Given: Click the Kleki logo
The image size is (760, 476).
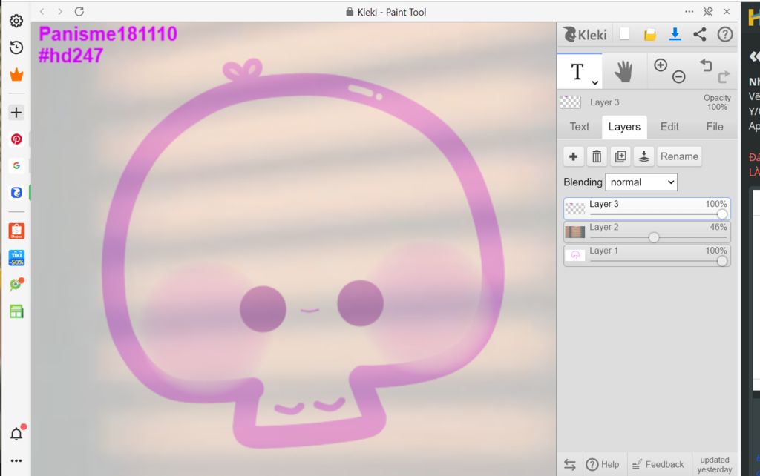Looking at the screenshot, I should click(x=585, y=34).
